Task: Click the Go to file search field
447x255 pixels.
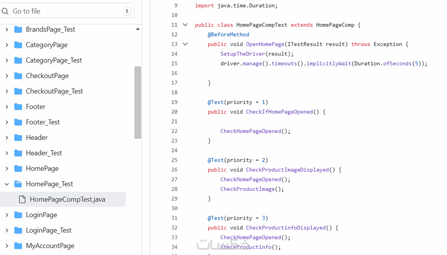Action: tap(67, 11)
